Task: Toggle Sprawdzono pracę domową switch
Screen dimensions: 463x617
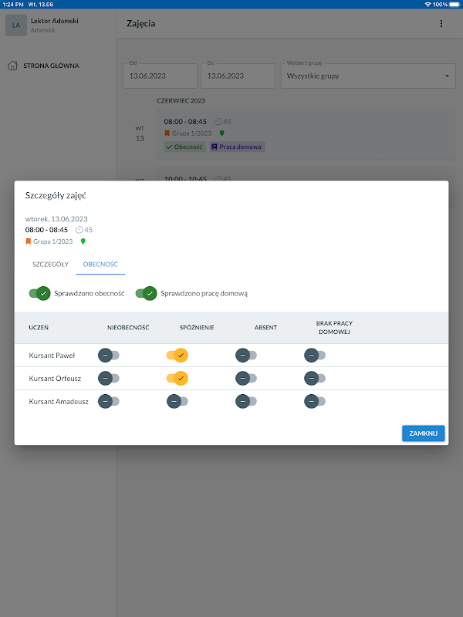Action: [x=146, y=293]
